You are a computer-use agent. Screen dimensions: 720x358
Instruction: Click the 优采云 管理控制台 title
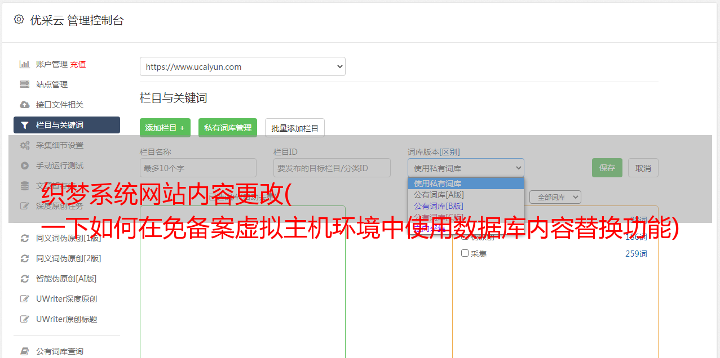point(77,20)
